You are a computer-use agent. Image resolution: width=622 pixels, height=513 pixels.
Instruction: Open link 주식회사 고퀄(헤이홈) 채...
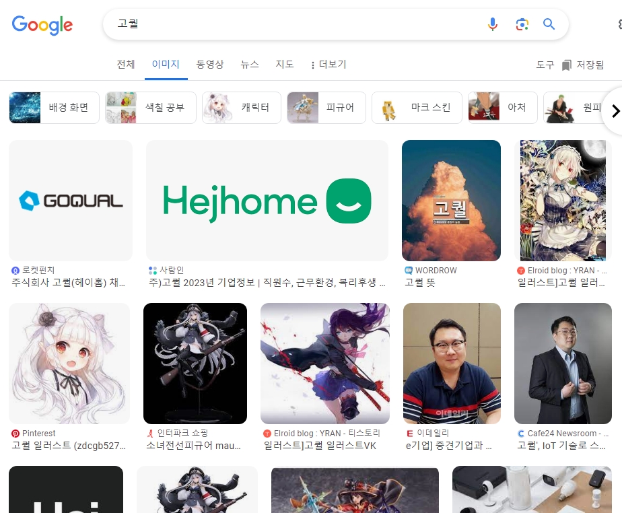tap(68, 283)
